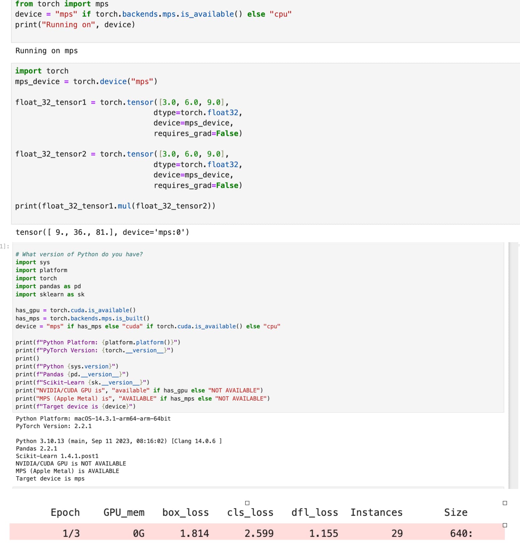Click the print(float_32_tensor1.mul(...)) line
520x544 pixels.
115,206
